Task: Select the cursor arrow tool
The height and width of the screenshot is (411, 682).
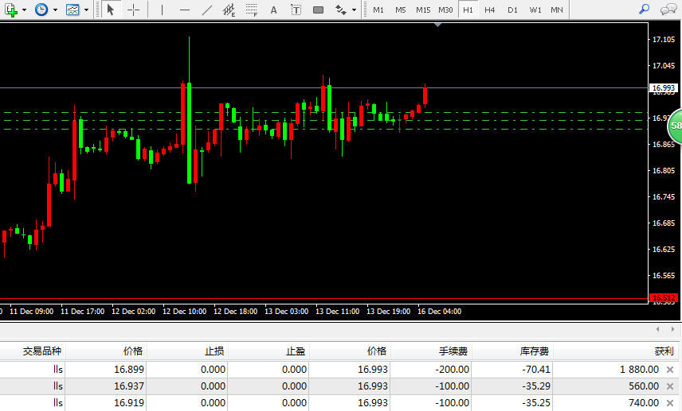Action: click(x=111, y=10)
